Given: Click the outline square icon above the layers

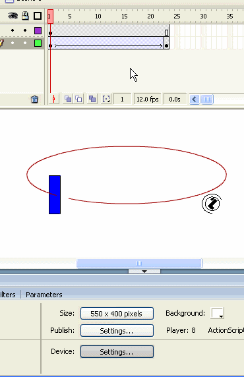Looking at the screenshot, I should click(38, 16).
